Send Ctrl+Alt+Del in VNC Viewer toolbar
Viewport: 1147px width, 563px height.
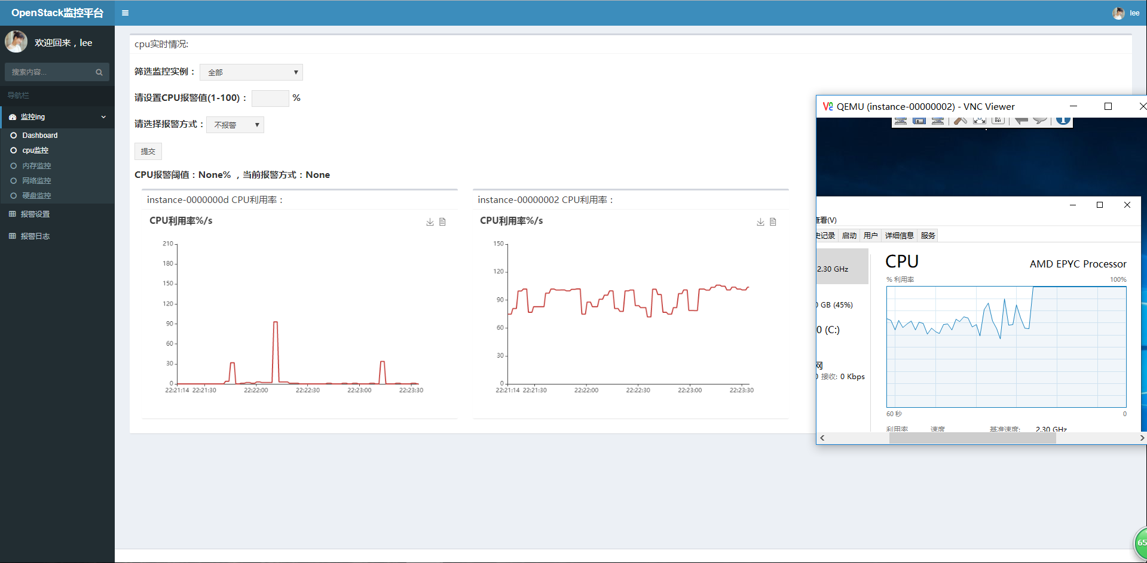pyautogui.click(x=997, y=120)
